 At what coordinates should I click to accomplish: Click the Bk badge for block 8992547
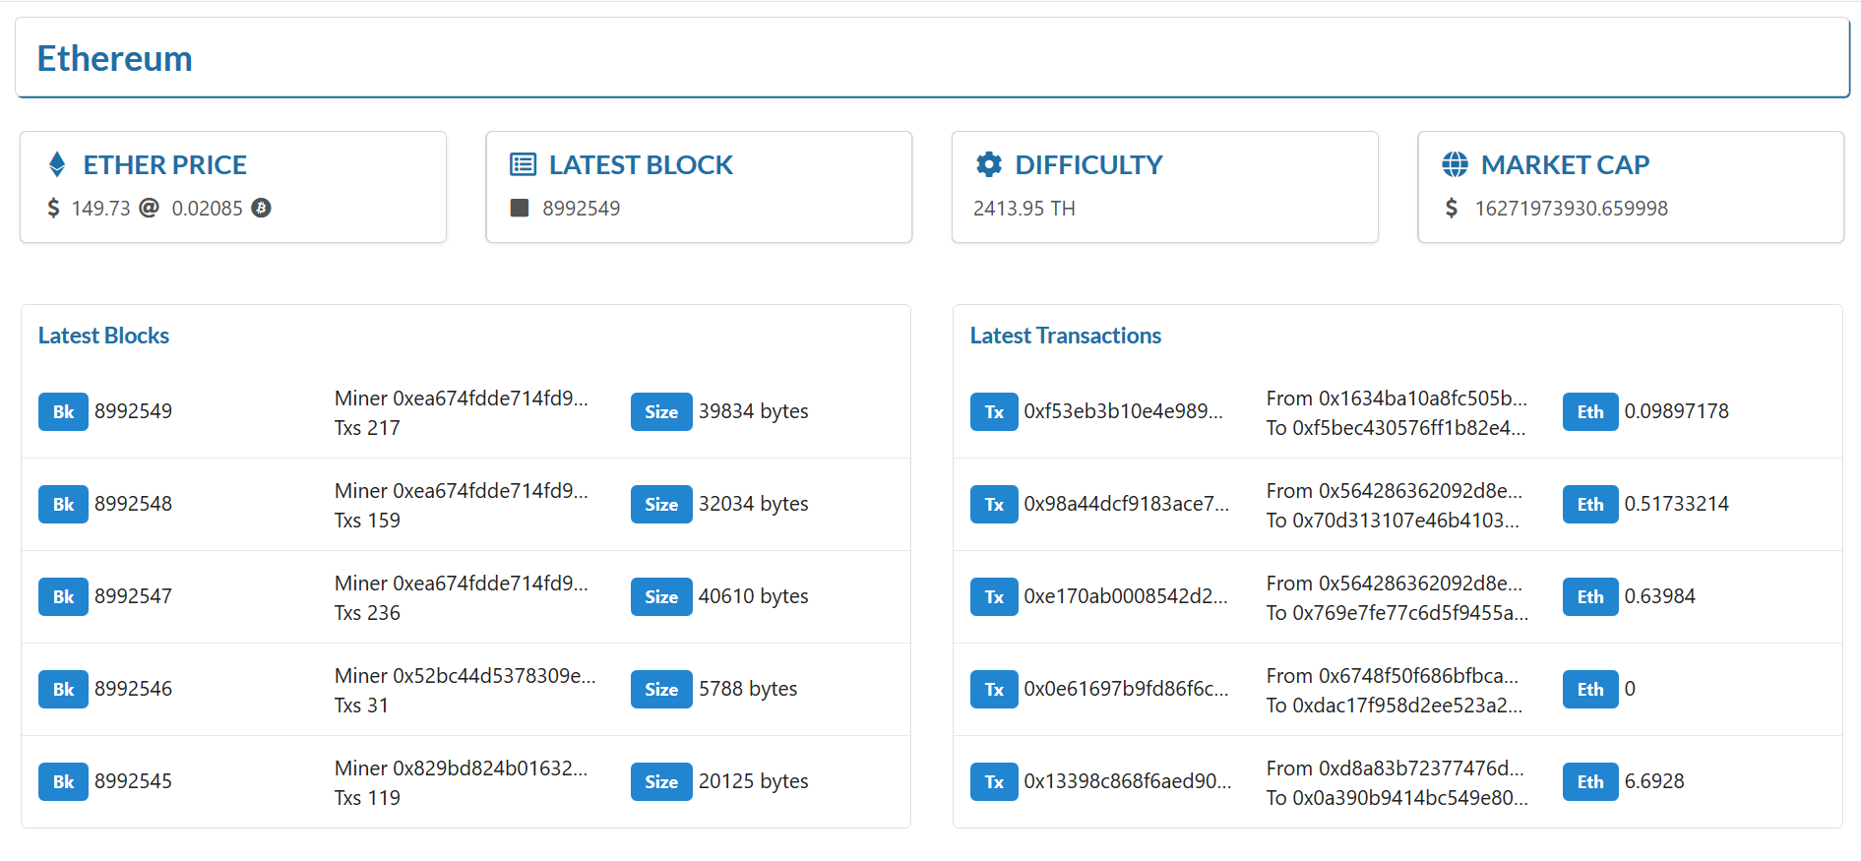63,596
